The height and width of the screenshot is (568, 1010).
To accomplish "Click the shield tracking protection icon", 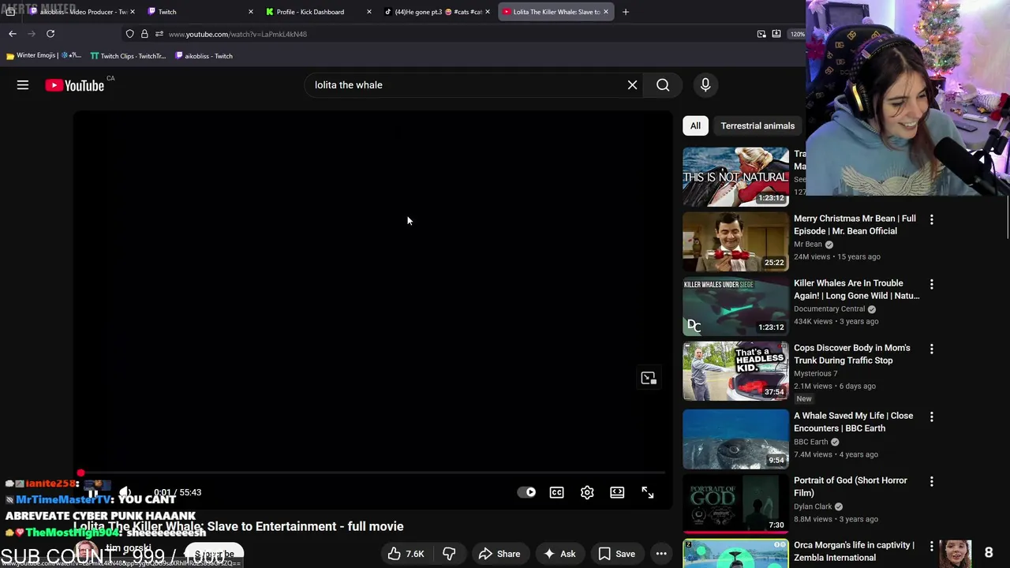I will pyautogui.click(x=130, y=34).
